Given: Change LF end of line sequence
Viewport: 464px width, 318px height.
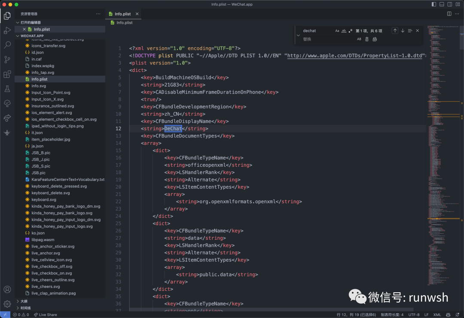Looking at the screenshot, I should click(427, 315).
